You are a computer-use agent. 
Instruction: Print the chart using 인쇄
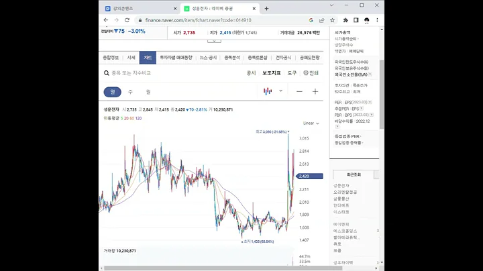(x=311, y=73)
